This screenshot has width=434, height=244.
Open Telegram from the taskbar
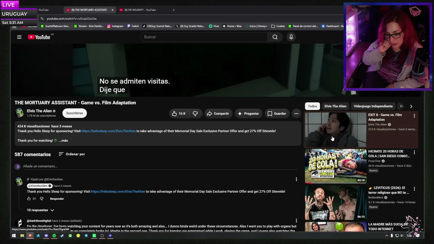pos(86,236)
